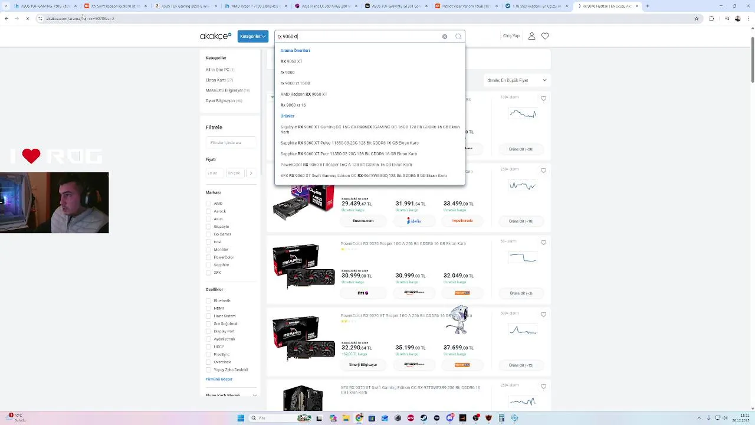This screenshot has height=425, width=755.
Task: Check the Gigabyte brand filter
Action: pos(208,227)
